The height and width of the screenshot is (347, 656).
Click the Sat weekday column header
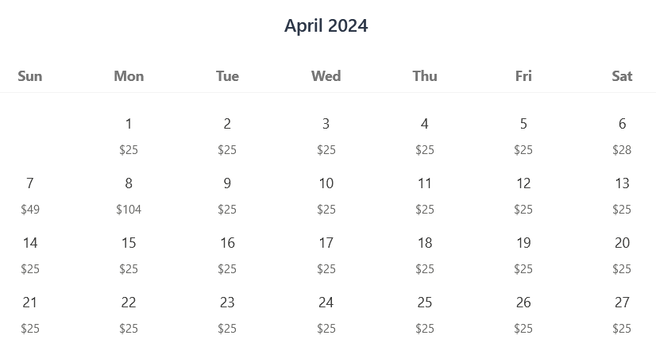coord(622,76)
